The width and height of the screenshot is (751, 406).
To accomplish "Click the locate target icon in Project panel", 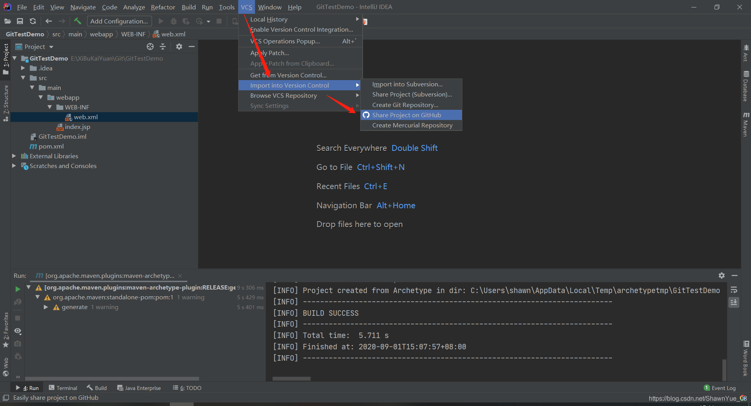I will coord(150,47).
